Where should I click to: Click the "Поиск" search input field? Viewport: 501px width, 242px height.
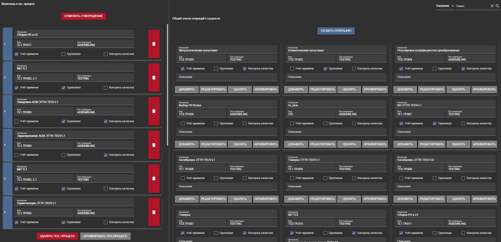(x=473, y=6)
